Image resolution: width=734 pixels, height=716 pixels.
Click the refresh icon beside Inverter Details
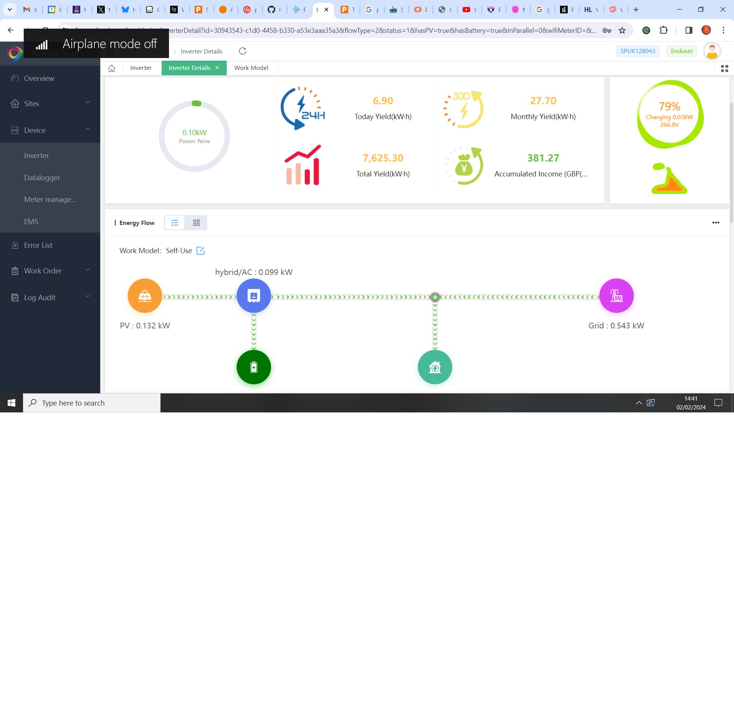click(242, 51)
